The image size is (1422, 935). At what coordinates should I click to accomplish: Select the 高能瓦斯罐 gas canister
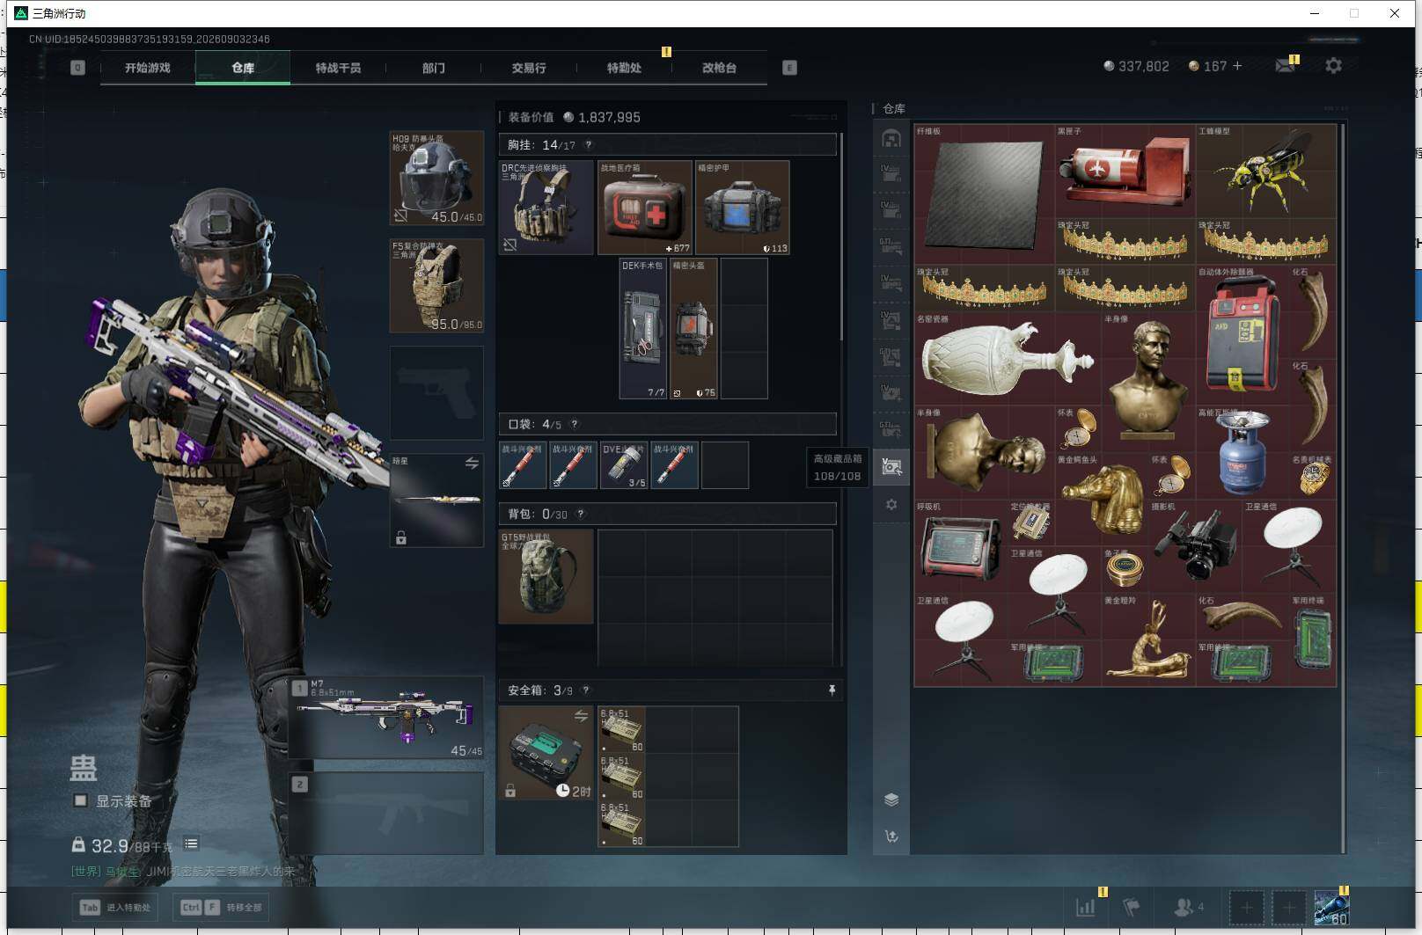pos(1242,452)
